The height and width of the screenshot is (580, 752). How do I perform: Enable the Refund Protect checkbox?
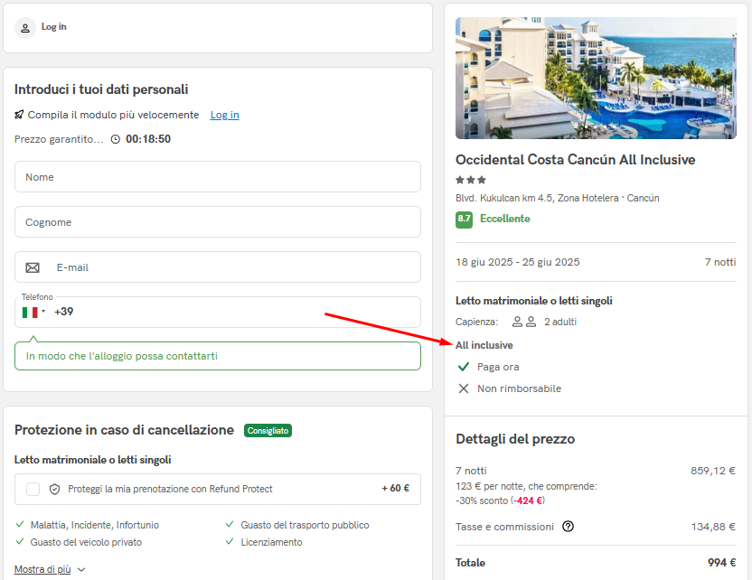coord(33,489)
